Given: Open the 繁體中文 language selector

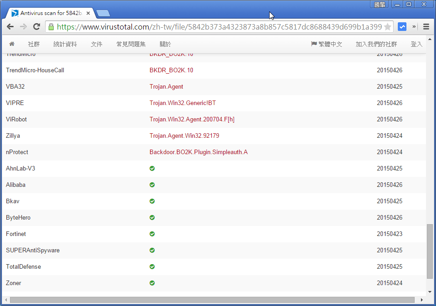Looking at the screenshot, I should pyautogui.click(x=328, y=44).
